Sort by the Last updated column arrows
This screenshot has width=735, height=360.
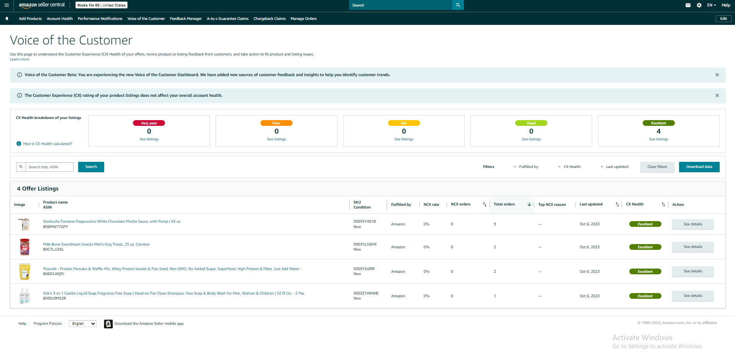click(x=617, y=204)
